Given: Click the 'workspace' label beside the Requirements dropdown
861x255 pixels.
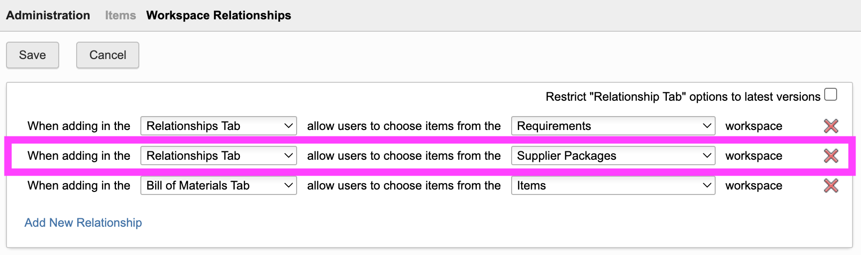Looking at the screenshot, I should [x=753, y=126].
